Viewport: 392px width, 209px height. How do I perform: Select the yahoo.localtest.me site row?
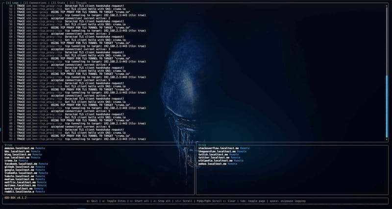point(218,164)
